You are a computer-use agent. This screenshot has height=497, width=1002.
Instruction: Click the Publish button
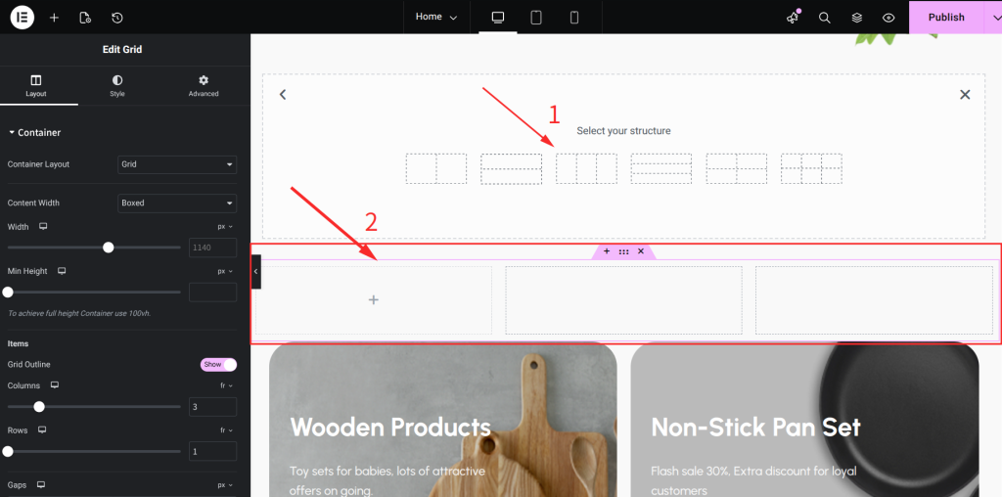[946, 18]
